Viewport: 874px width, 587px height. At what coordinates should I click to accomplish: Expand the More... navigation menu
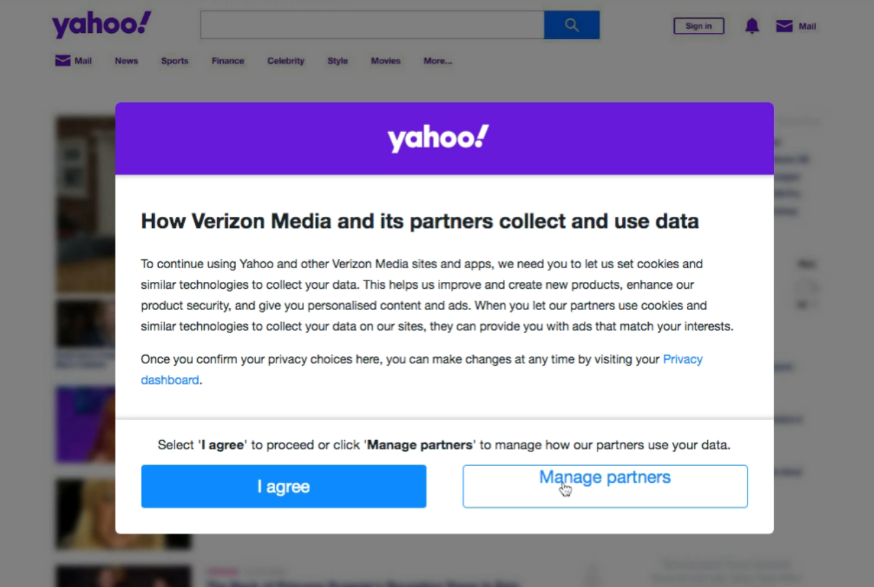pos(437,61)
